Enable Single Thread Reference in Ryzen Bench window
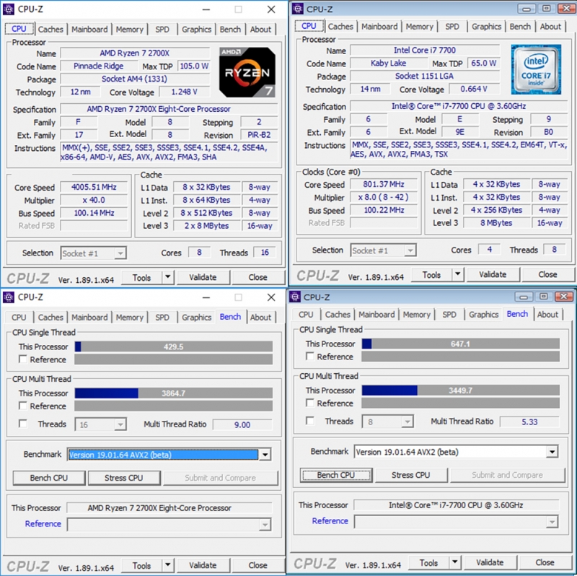577x576 pixels. [23, 359]
